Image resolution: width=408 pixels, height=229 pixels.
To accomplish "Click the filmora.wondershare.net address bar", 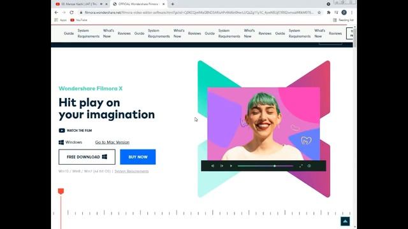I will coord(199,13).
